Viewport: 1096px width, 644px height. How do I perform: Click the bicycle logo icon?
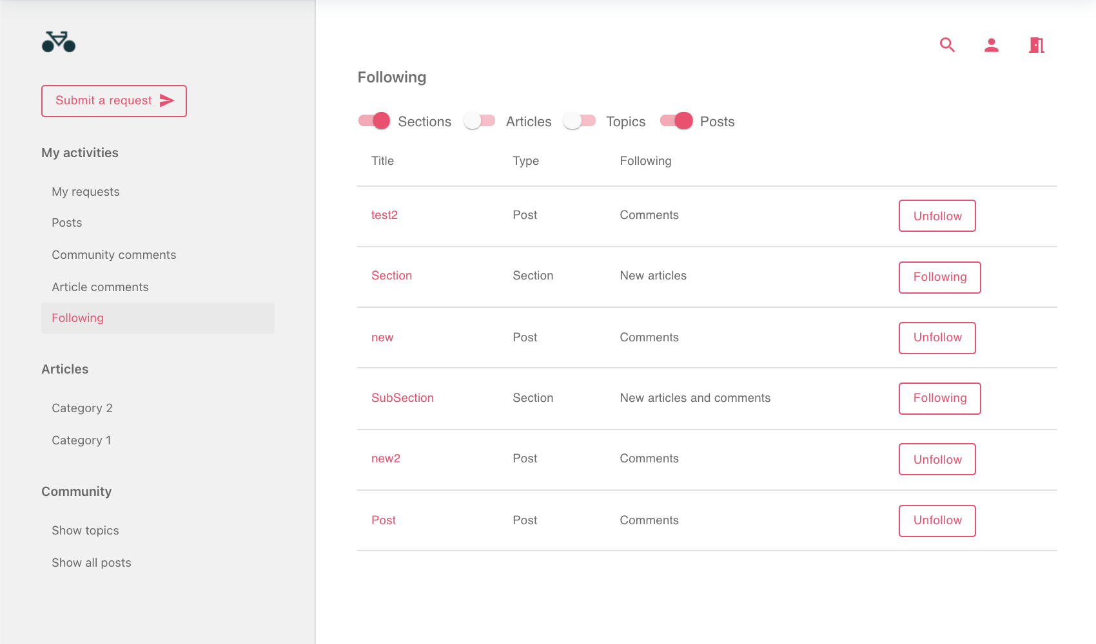tap(59, 42)
